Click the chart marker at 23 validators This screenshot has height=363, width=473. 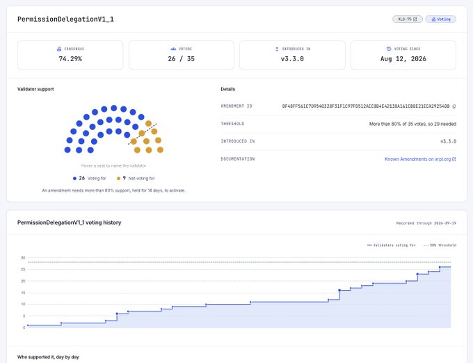[417, 274]
